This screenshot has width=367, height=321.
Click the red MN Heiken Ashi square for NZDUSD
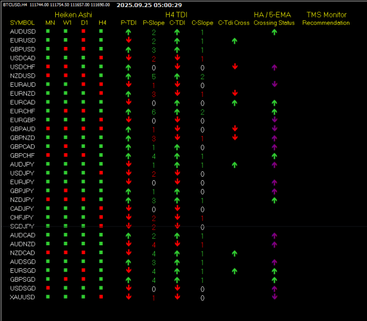(48, 75)
